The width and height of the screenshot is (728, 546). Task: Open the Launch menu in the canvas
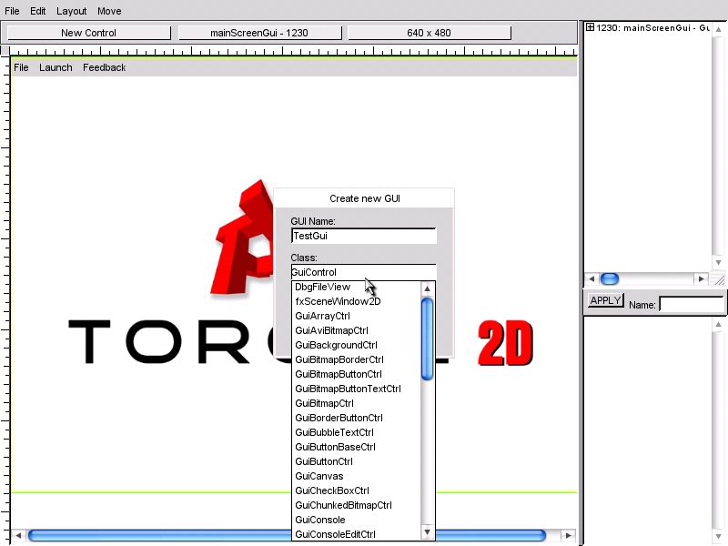56,67
